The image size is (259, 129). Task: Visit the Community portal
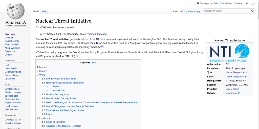[13, 72]
